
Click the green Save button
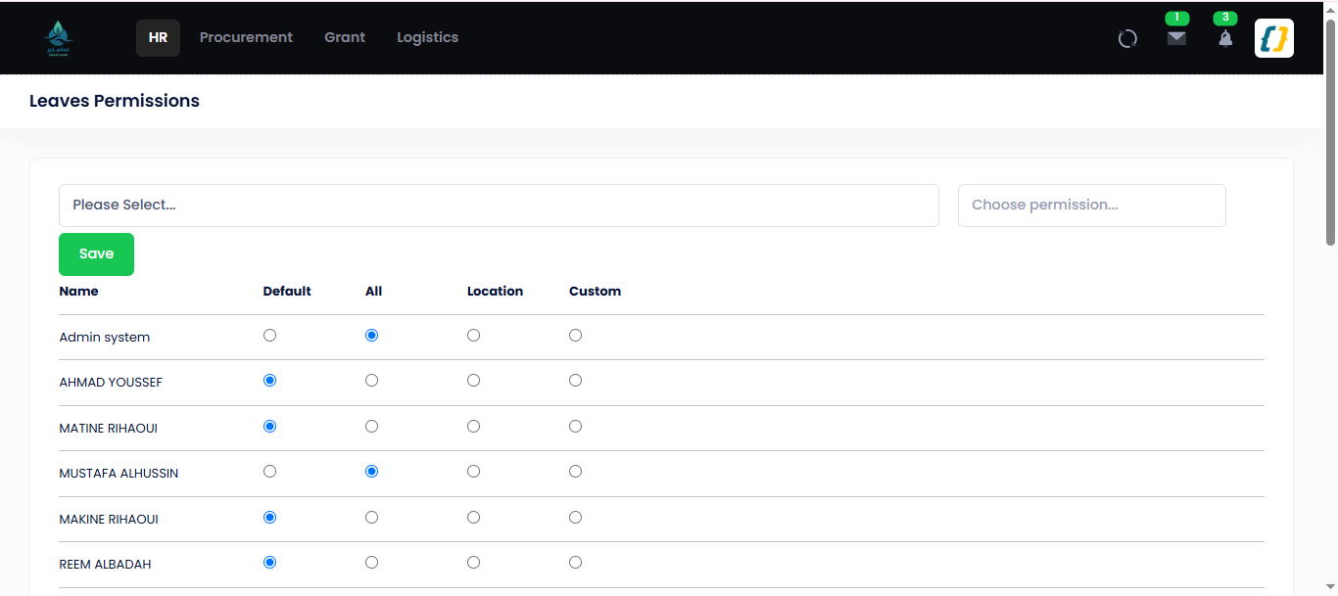click(96, 254)
